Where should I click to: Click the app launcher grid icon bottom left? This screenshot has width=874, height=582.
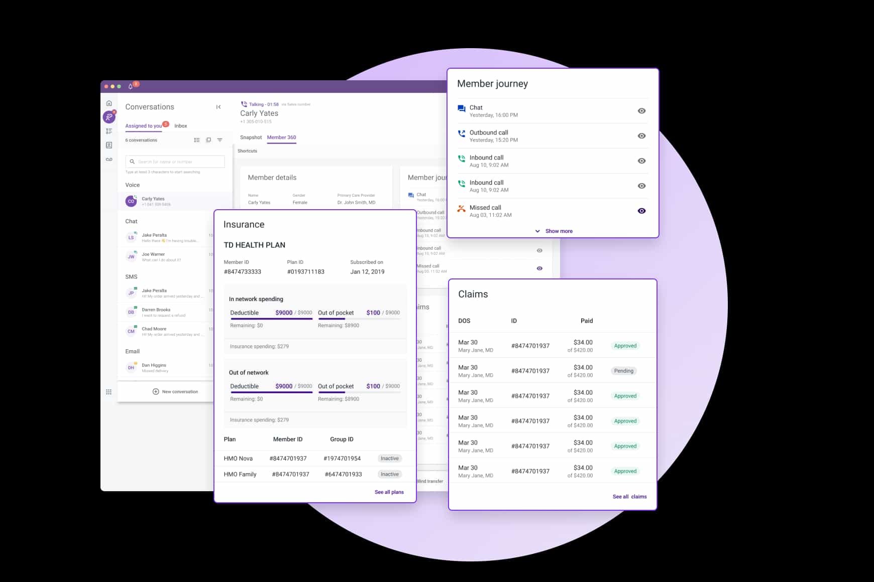[x=109, y=391]
